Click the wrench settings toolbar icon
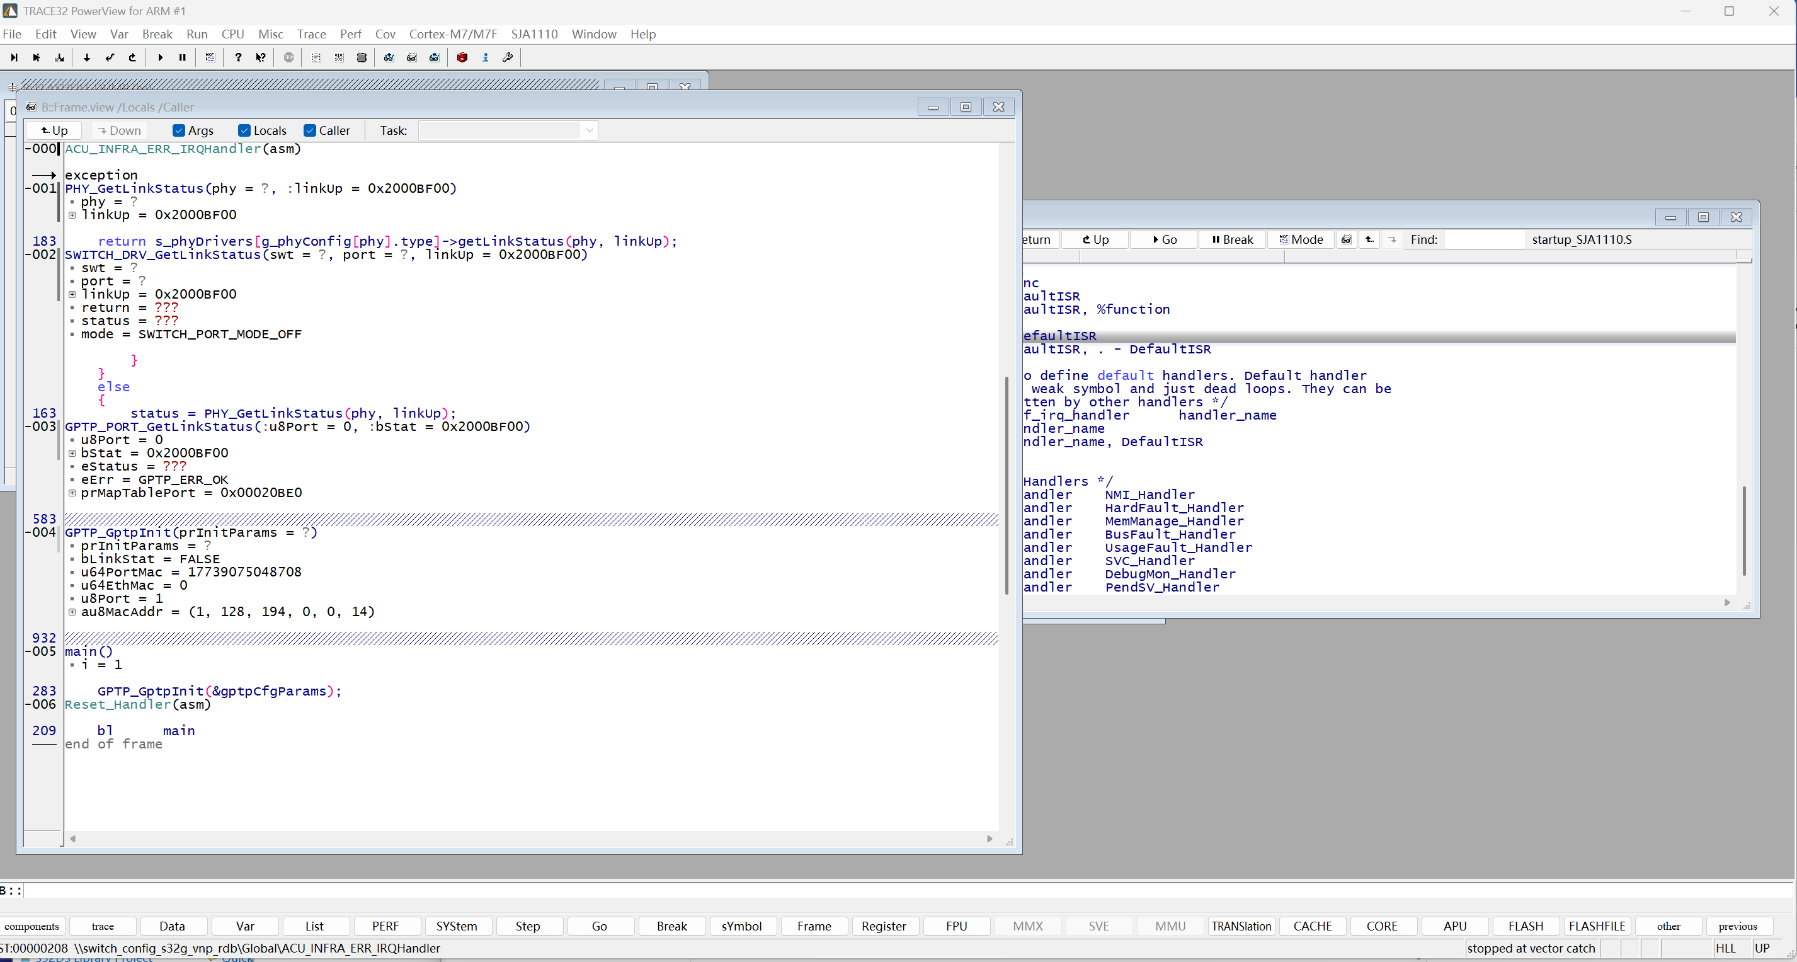 coord(508,58)
